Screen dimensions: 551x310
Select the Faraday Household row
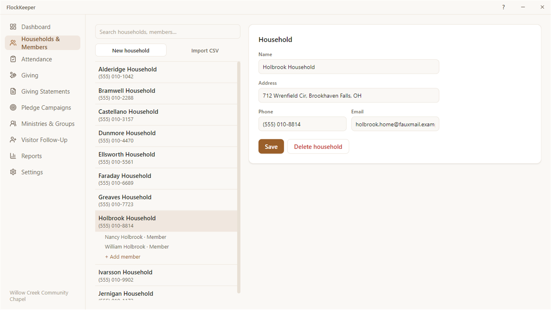click(166, 179)
